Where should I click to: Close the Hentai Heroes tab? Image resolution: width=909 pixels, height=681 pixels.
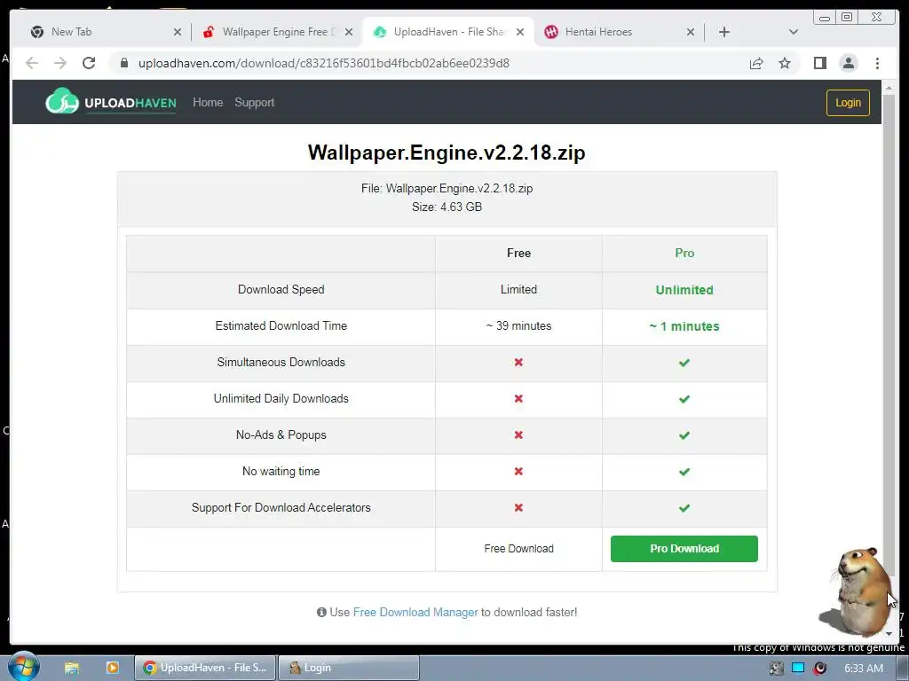(691, 32)
